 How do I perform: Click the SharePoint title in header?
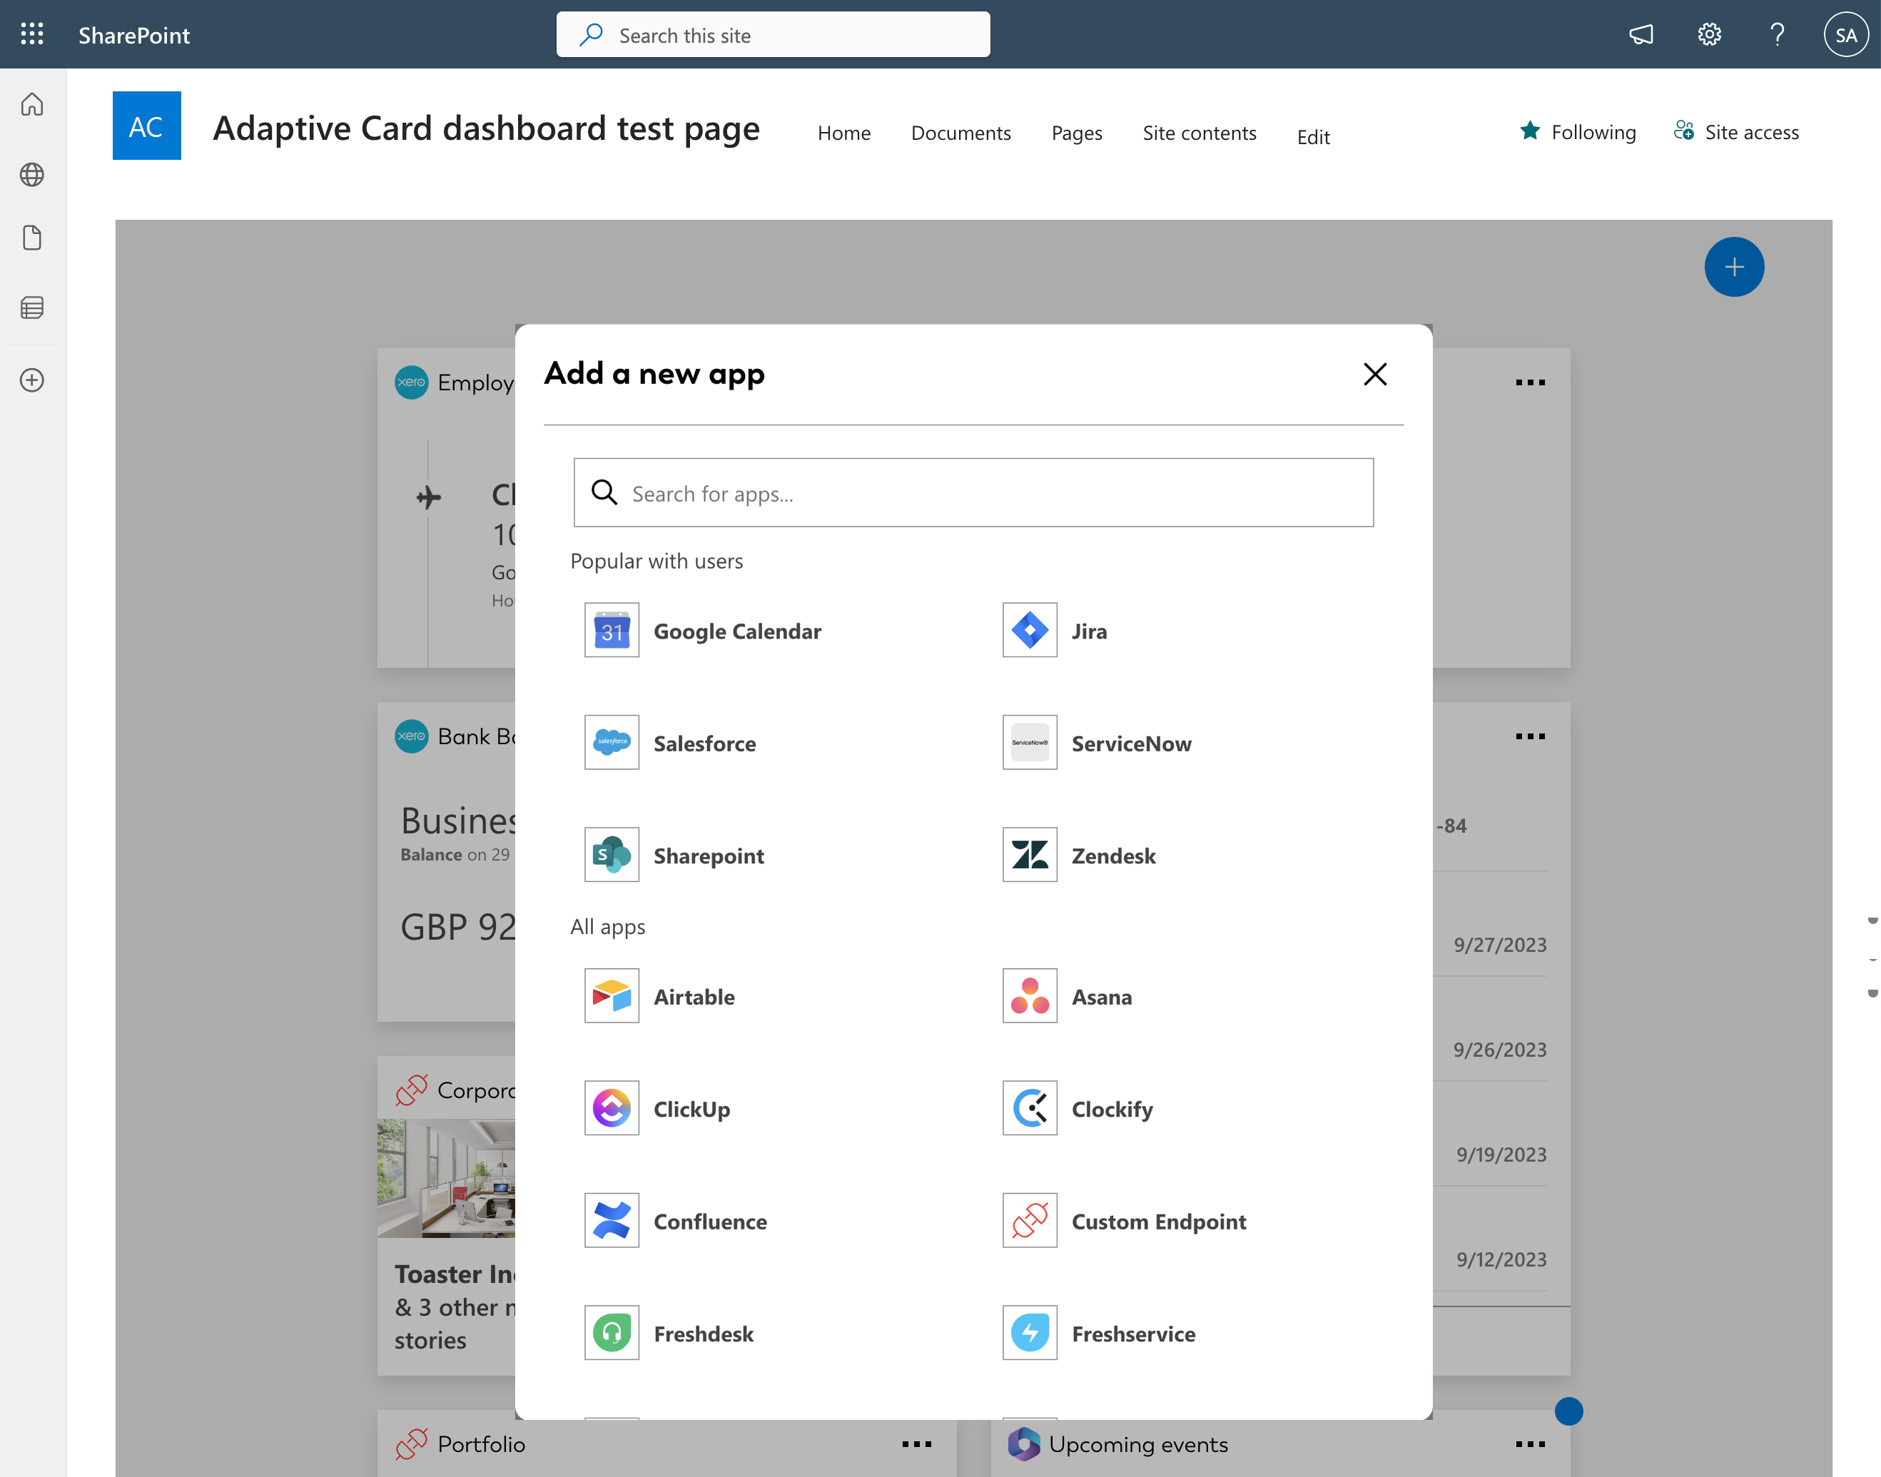click(134, 36)
